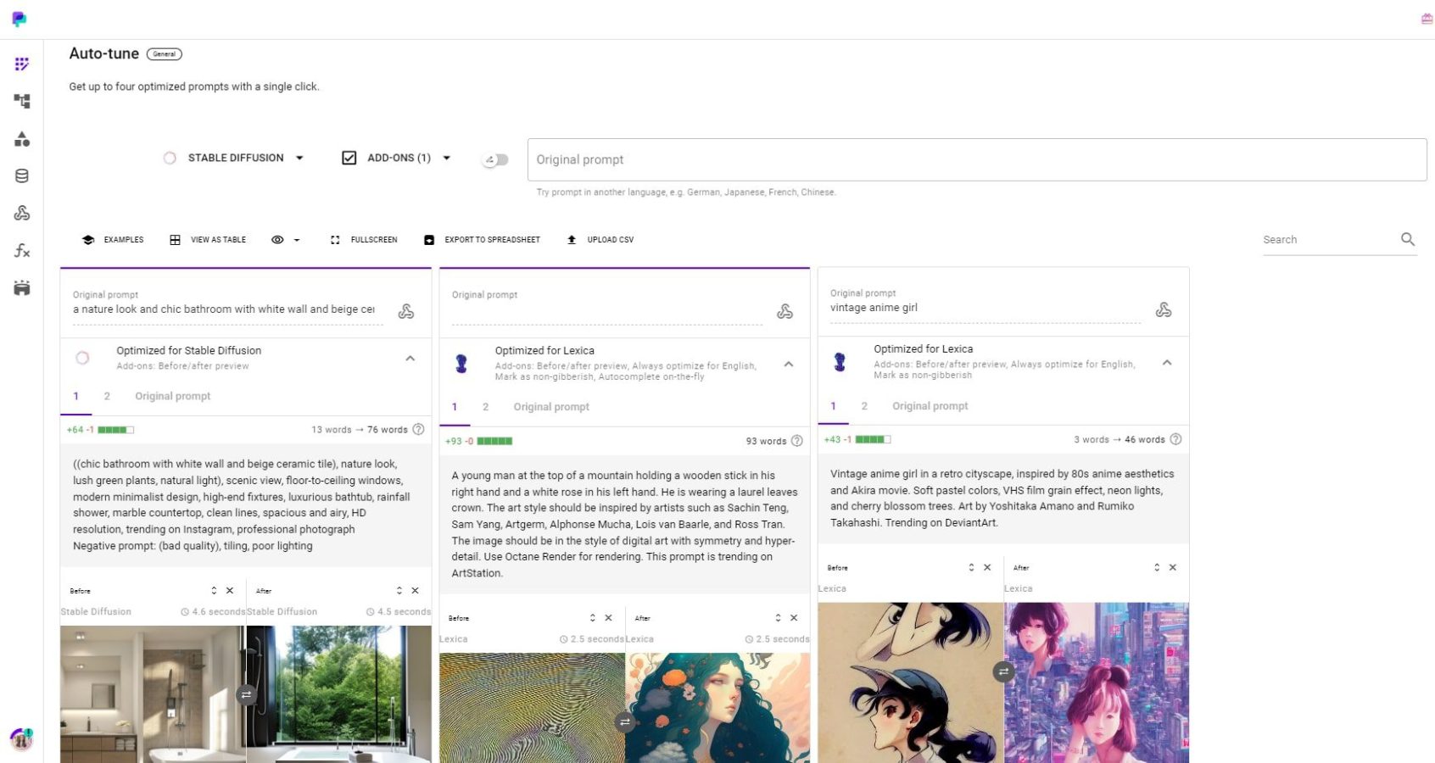Click the database icon in the left sidebar

[22, 175]
